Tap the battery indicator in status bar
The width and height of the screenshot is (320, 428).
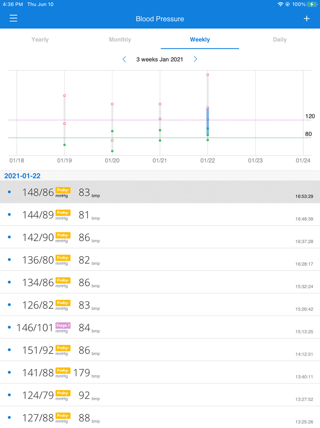pos(312,5)
